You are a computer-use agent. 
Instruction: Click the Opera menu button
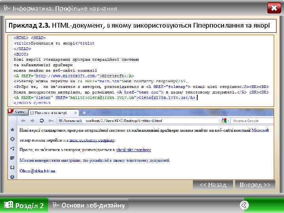coord(18,112)
